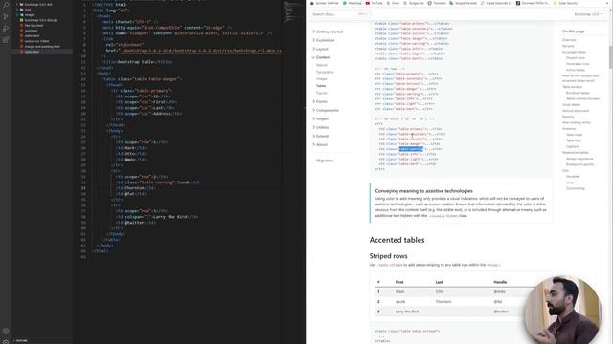Image resolution: width=613 pixels, height=344 pixels.
Task: Jump to Active tables in On this page
Action: point(576,70)
